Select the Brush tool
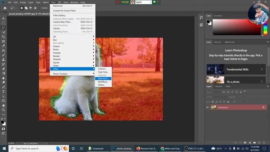Viewport: 270px width, 152px height. coord(3,55)
